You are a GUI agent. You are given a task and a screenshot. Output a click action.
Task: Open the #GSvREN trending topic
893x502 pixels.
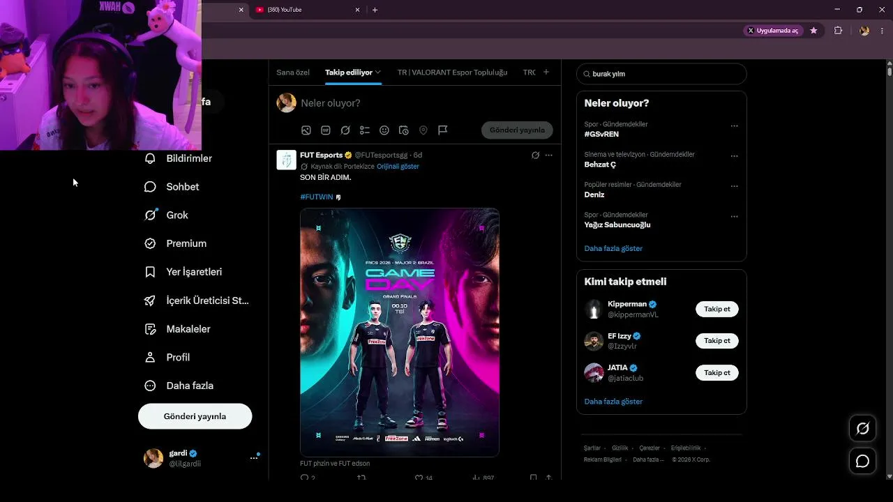(601, 134)
